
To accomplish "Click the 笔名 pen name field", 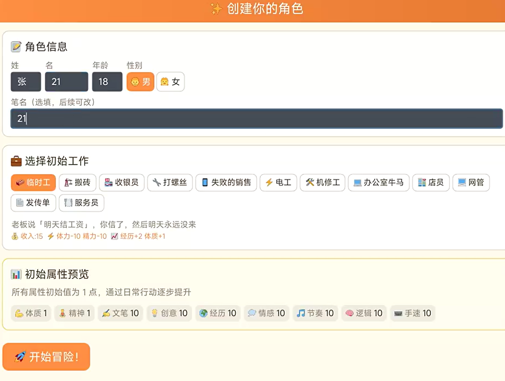I will click(256, 119).
